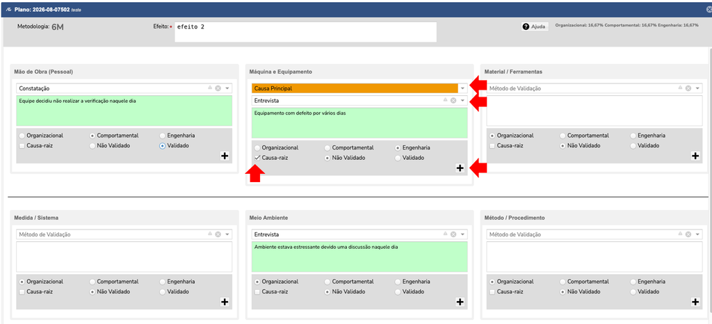Select Não Validado in Mão de Obra

(x=92, y=146)
